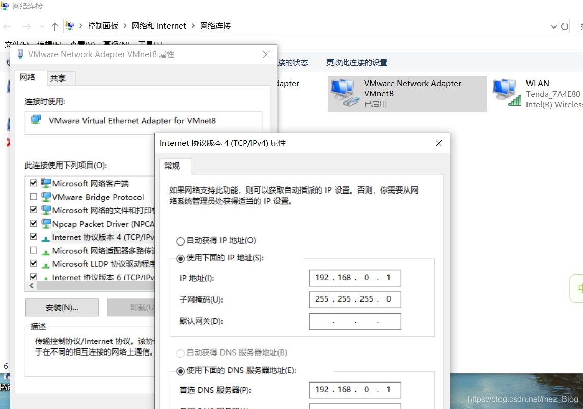
Task: Toggle Microsoft LLDP 协议驱动程序 checkbox
Action: point(34,263)
